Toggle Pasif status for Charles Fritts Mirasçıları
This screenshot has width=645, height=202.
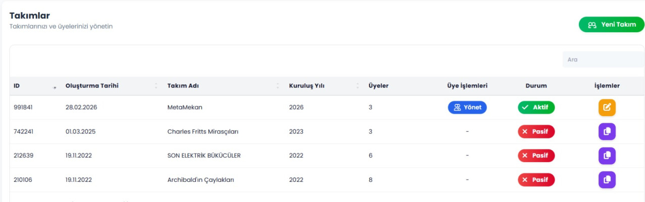pos(536,132)
